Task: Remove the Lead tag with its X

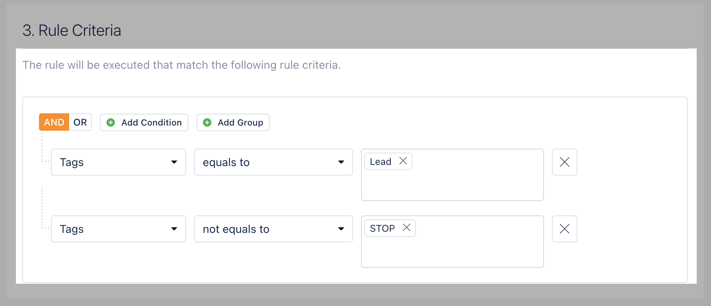Action: 403,161
